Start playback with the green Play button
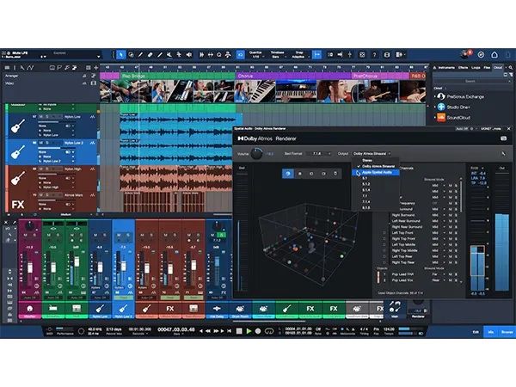Viewport: 516px width, 387px height. tap(249, 331)
